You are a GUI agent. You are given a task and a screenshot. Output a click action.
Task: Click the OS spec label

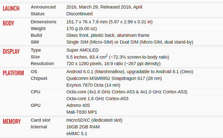click(x=34, y=72)
